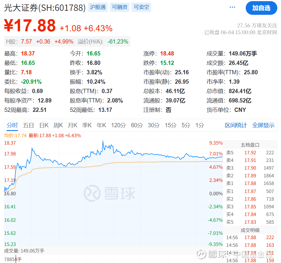Select the 买3 order row at 17.85

click(250, 207)
